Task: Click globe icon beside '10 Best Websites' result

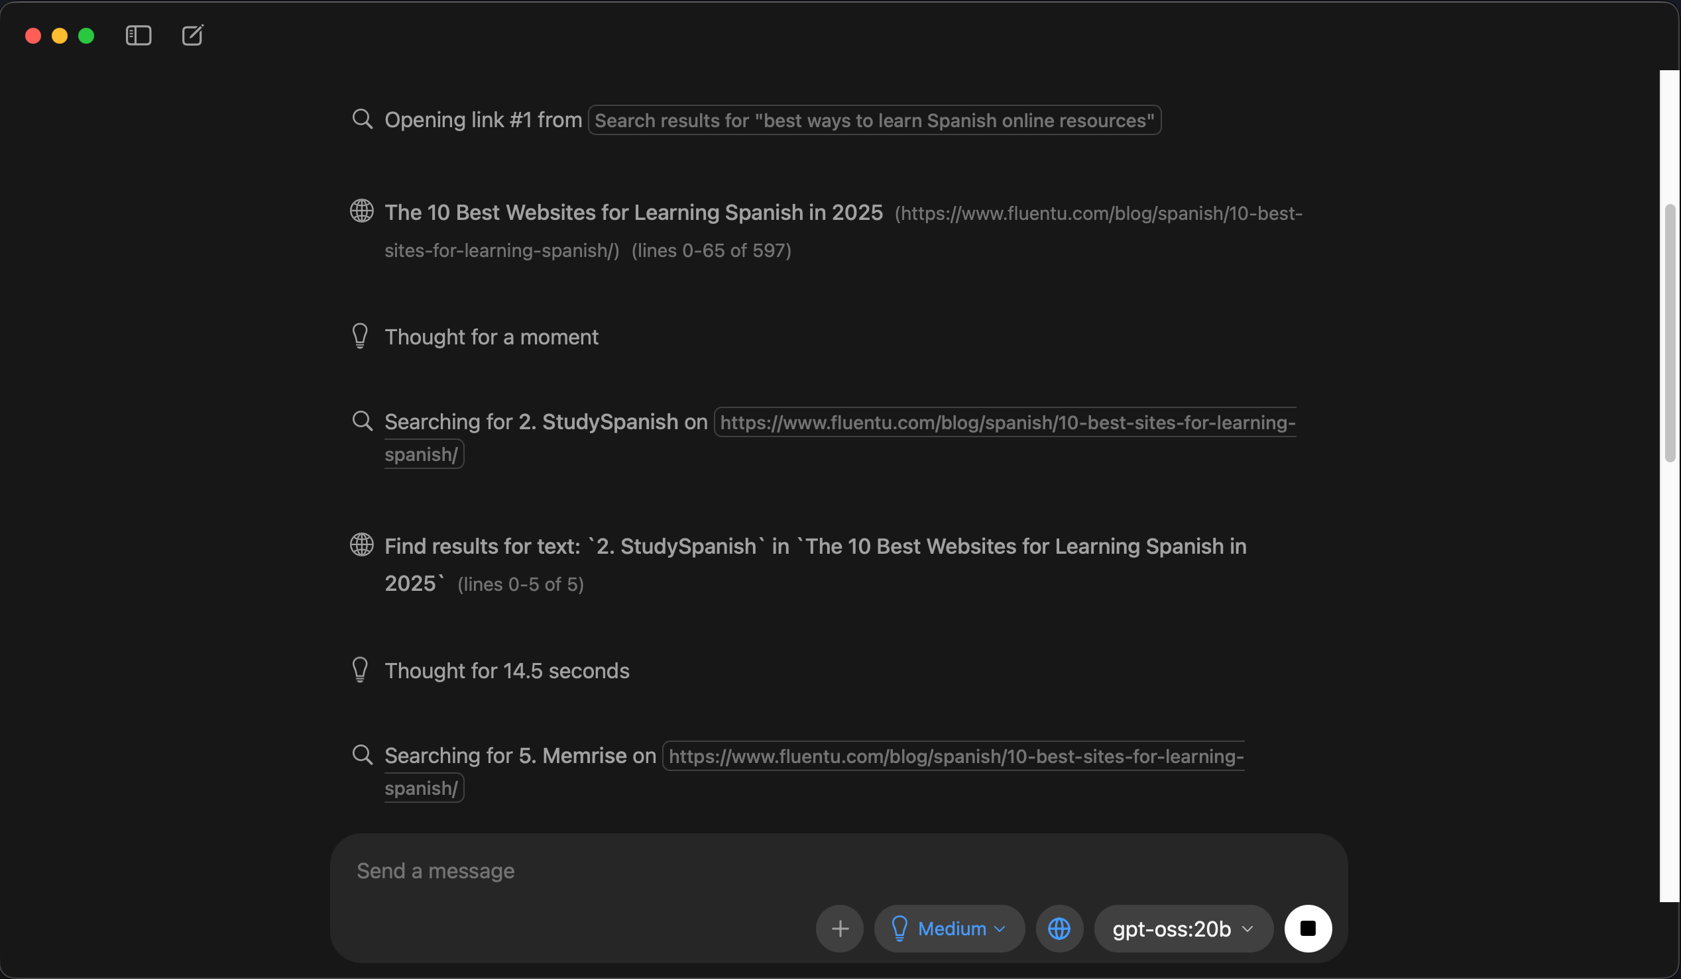Action: (x=361, y=211)
